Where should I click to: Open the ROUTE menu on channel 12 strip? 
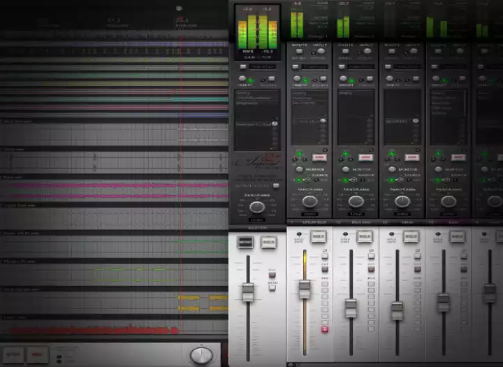(345, 51)
